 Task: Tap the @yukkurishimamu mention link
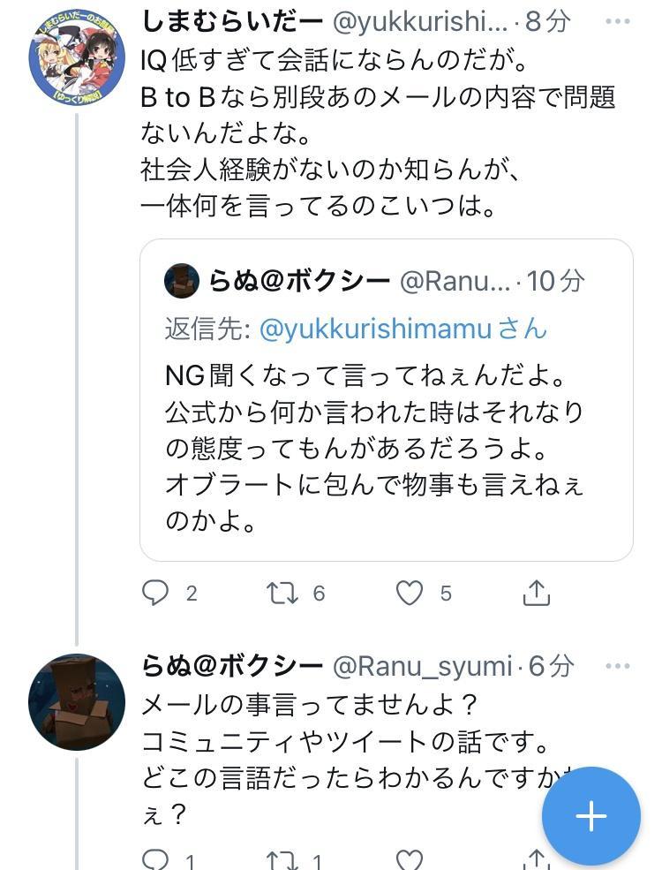374,329
